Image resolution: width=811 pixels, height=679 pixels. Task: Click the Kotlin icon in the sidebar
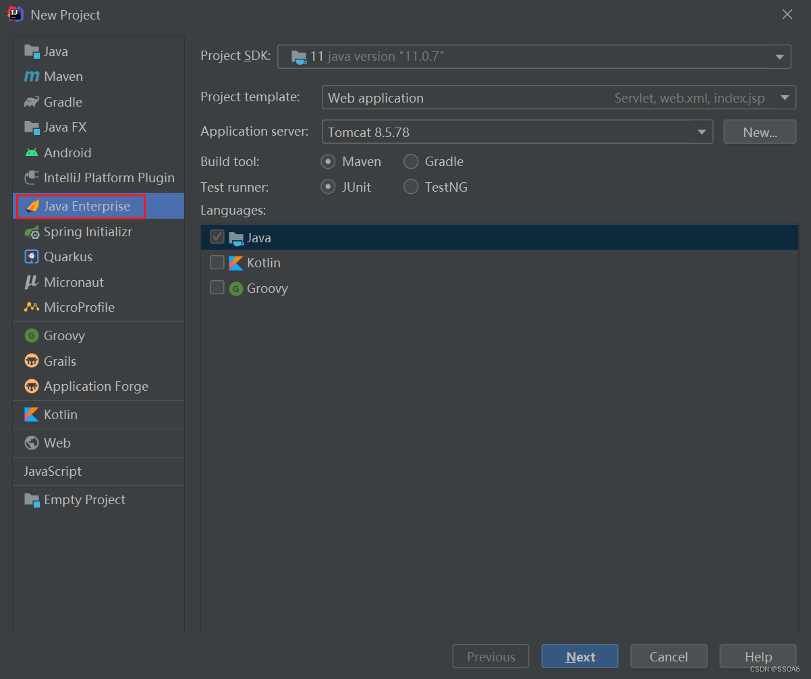(x=32, y=414)
